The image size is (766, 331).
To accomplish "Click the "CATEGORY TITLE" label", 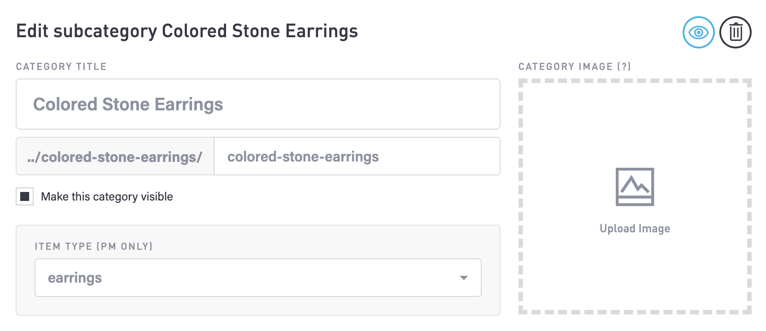I will pyautogui.click(x=61, y=66).
